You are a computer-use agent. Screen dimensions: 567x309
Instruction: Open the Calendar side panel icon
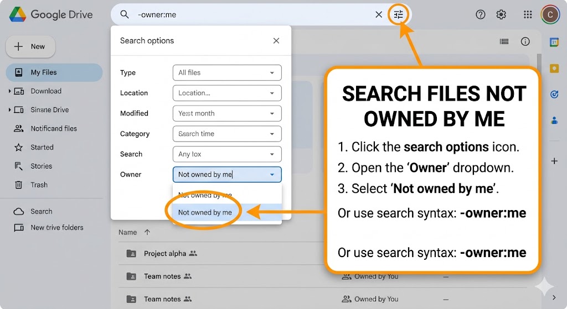(554, 42)
